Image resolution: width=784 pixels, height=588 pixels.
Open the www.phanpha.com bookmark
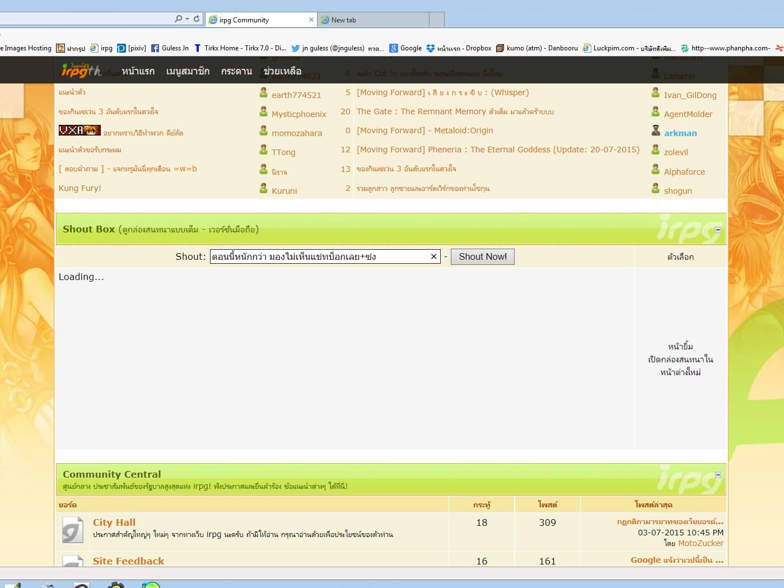[725, 48]
